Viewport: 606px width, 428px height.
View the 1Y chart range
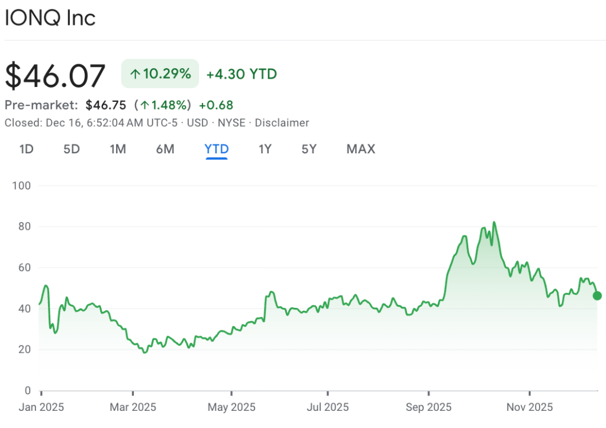265,149
